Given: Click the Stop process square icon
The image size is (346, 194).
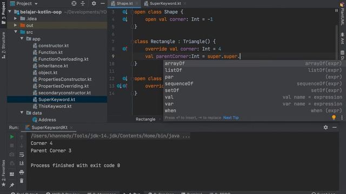Looking at the screenshot, I should (12, 145).
